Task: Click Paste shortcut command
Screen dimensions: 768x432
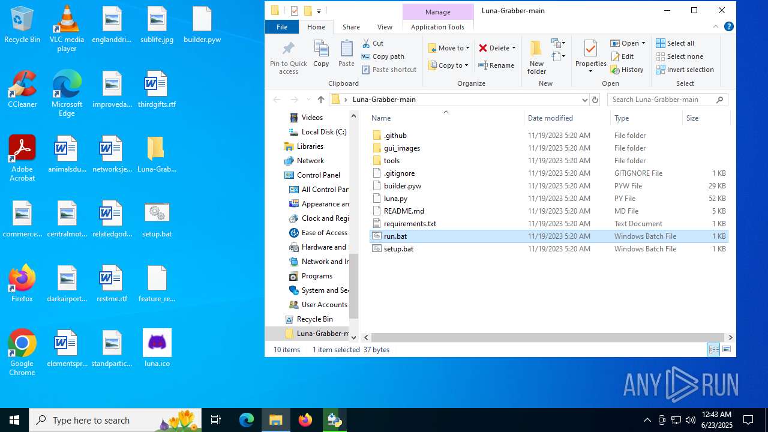Action: (389, 70)
